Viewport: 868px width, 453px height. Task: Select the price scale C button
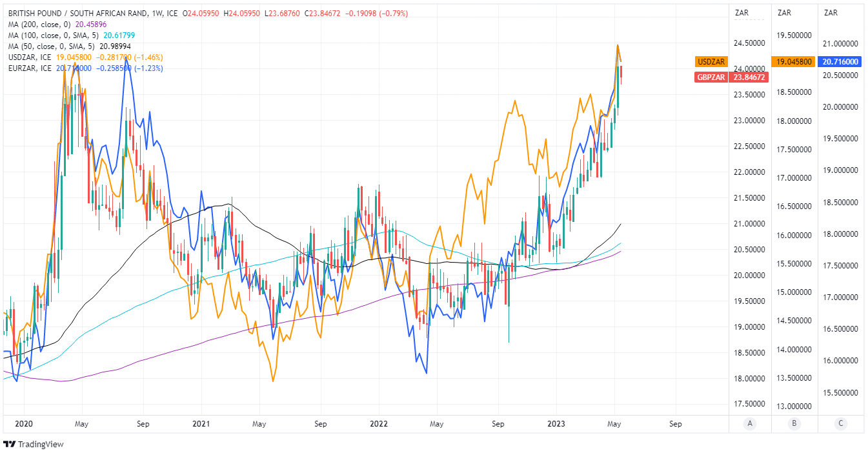coord(840,423)
